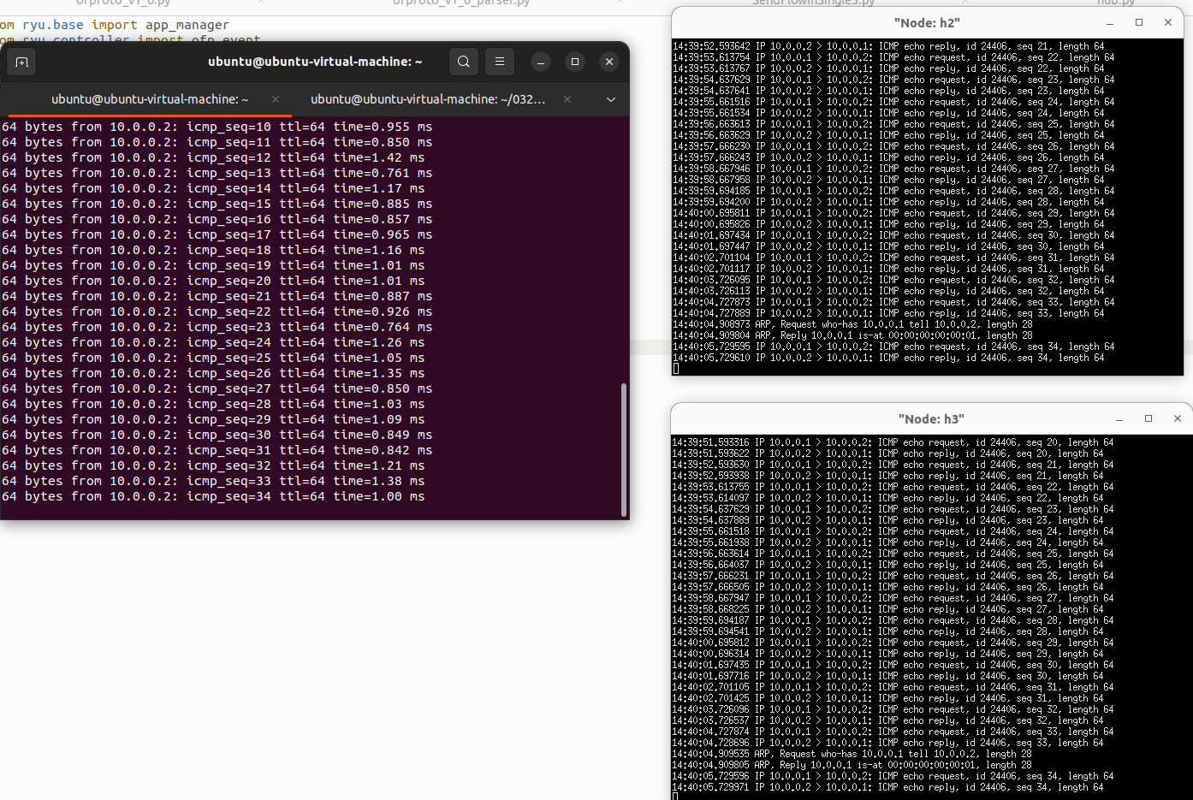Click the "Node: h3" window title

tap(931, 419)
